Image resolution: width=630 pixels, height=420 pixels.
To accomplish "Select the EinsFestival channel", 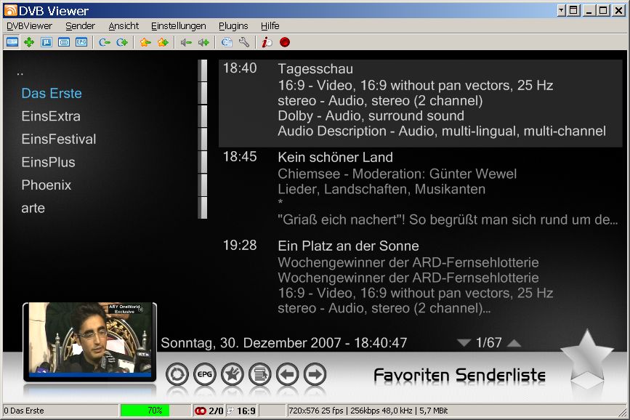I will click(59, 139).
